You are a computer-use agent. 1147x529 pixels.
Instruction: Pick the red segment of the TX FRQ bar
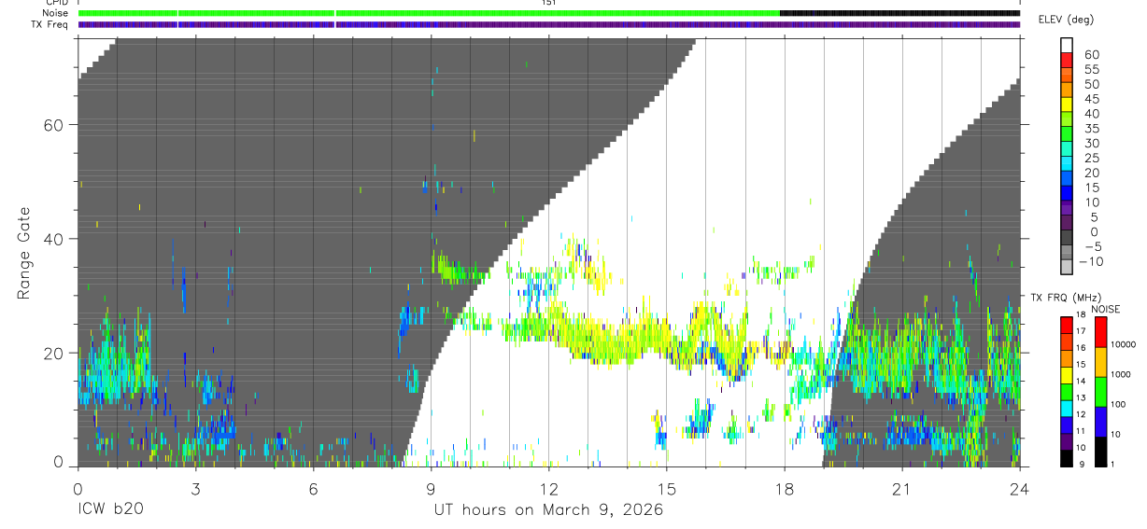[1067, 325]
